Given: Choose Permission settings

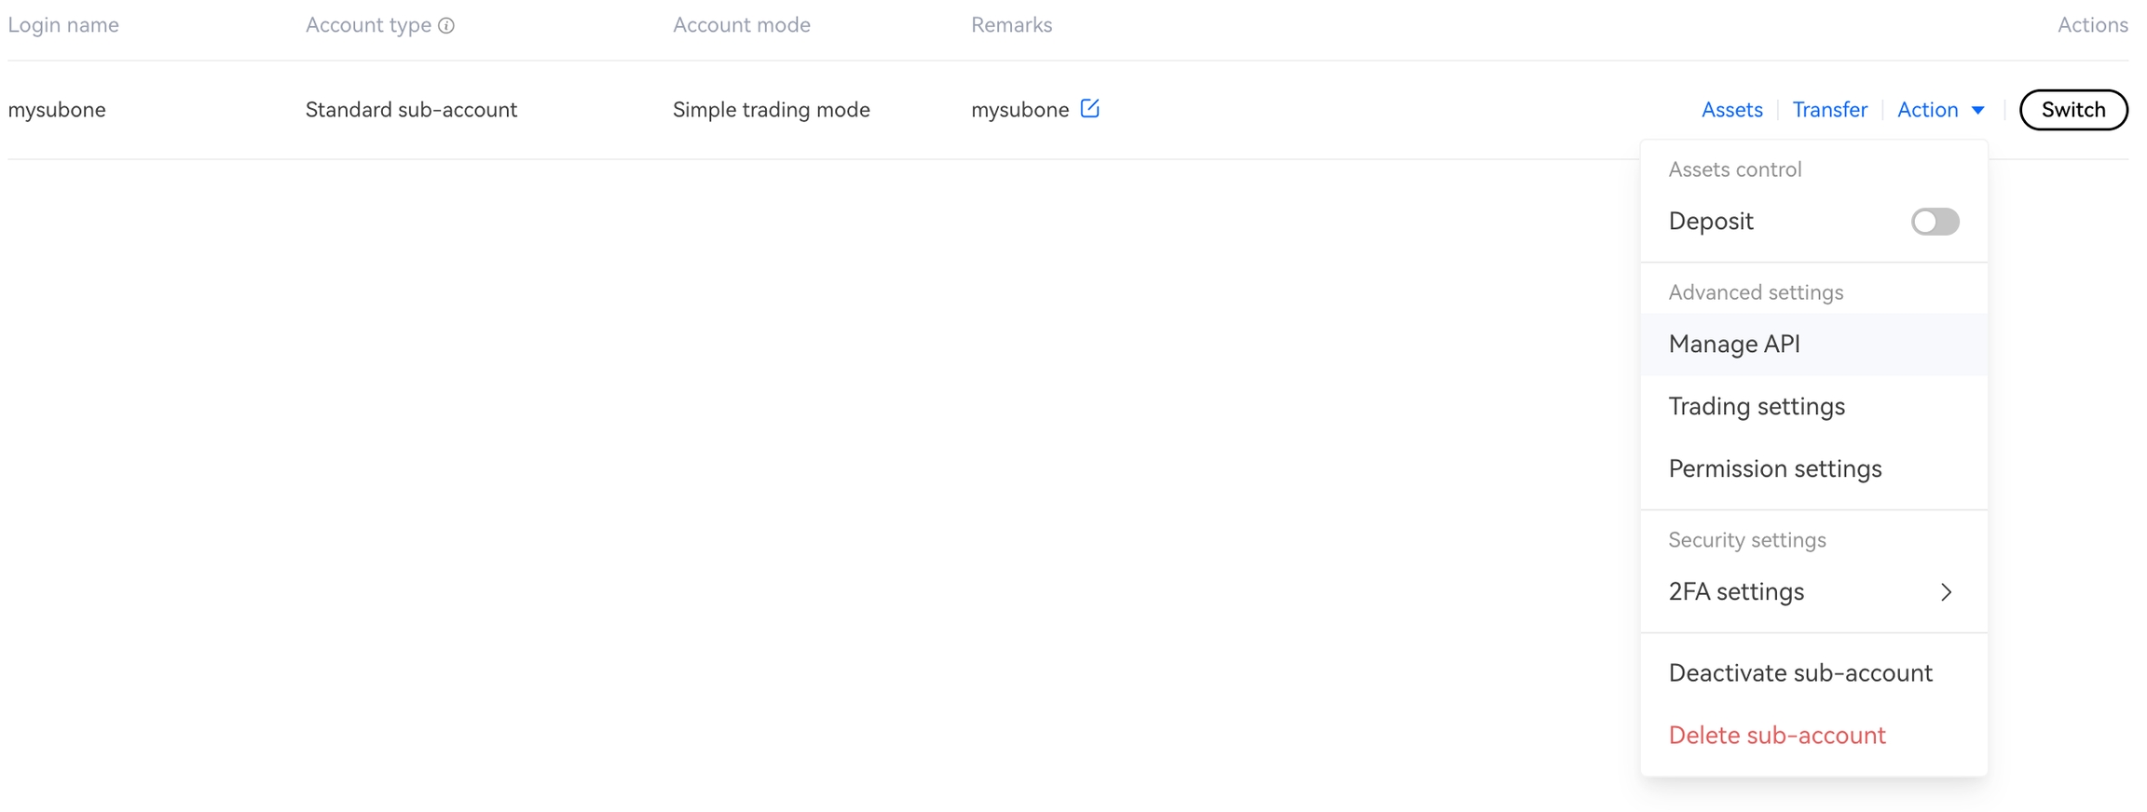Looking at the screenshot, I should 1774,469.
